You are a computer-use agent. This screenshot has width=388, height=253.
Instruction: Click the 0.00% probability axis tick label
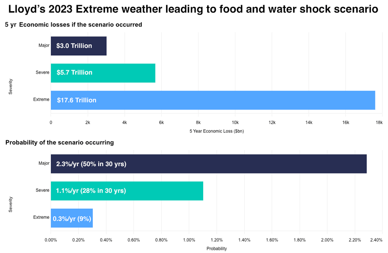point(51,240)
